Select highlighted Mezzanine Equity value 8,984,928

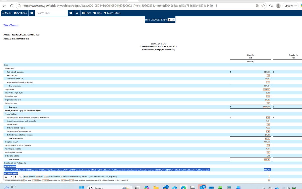point(267,170)
